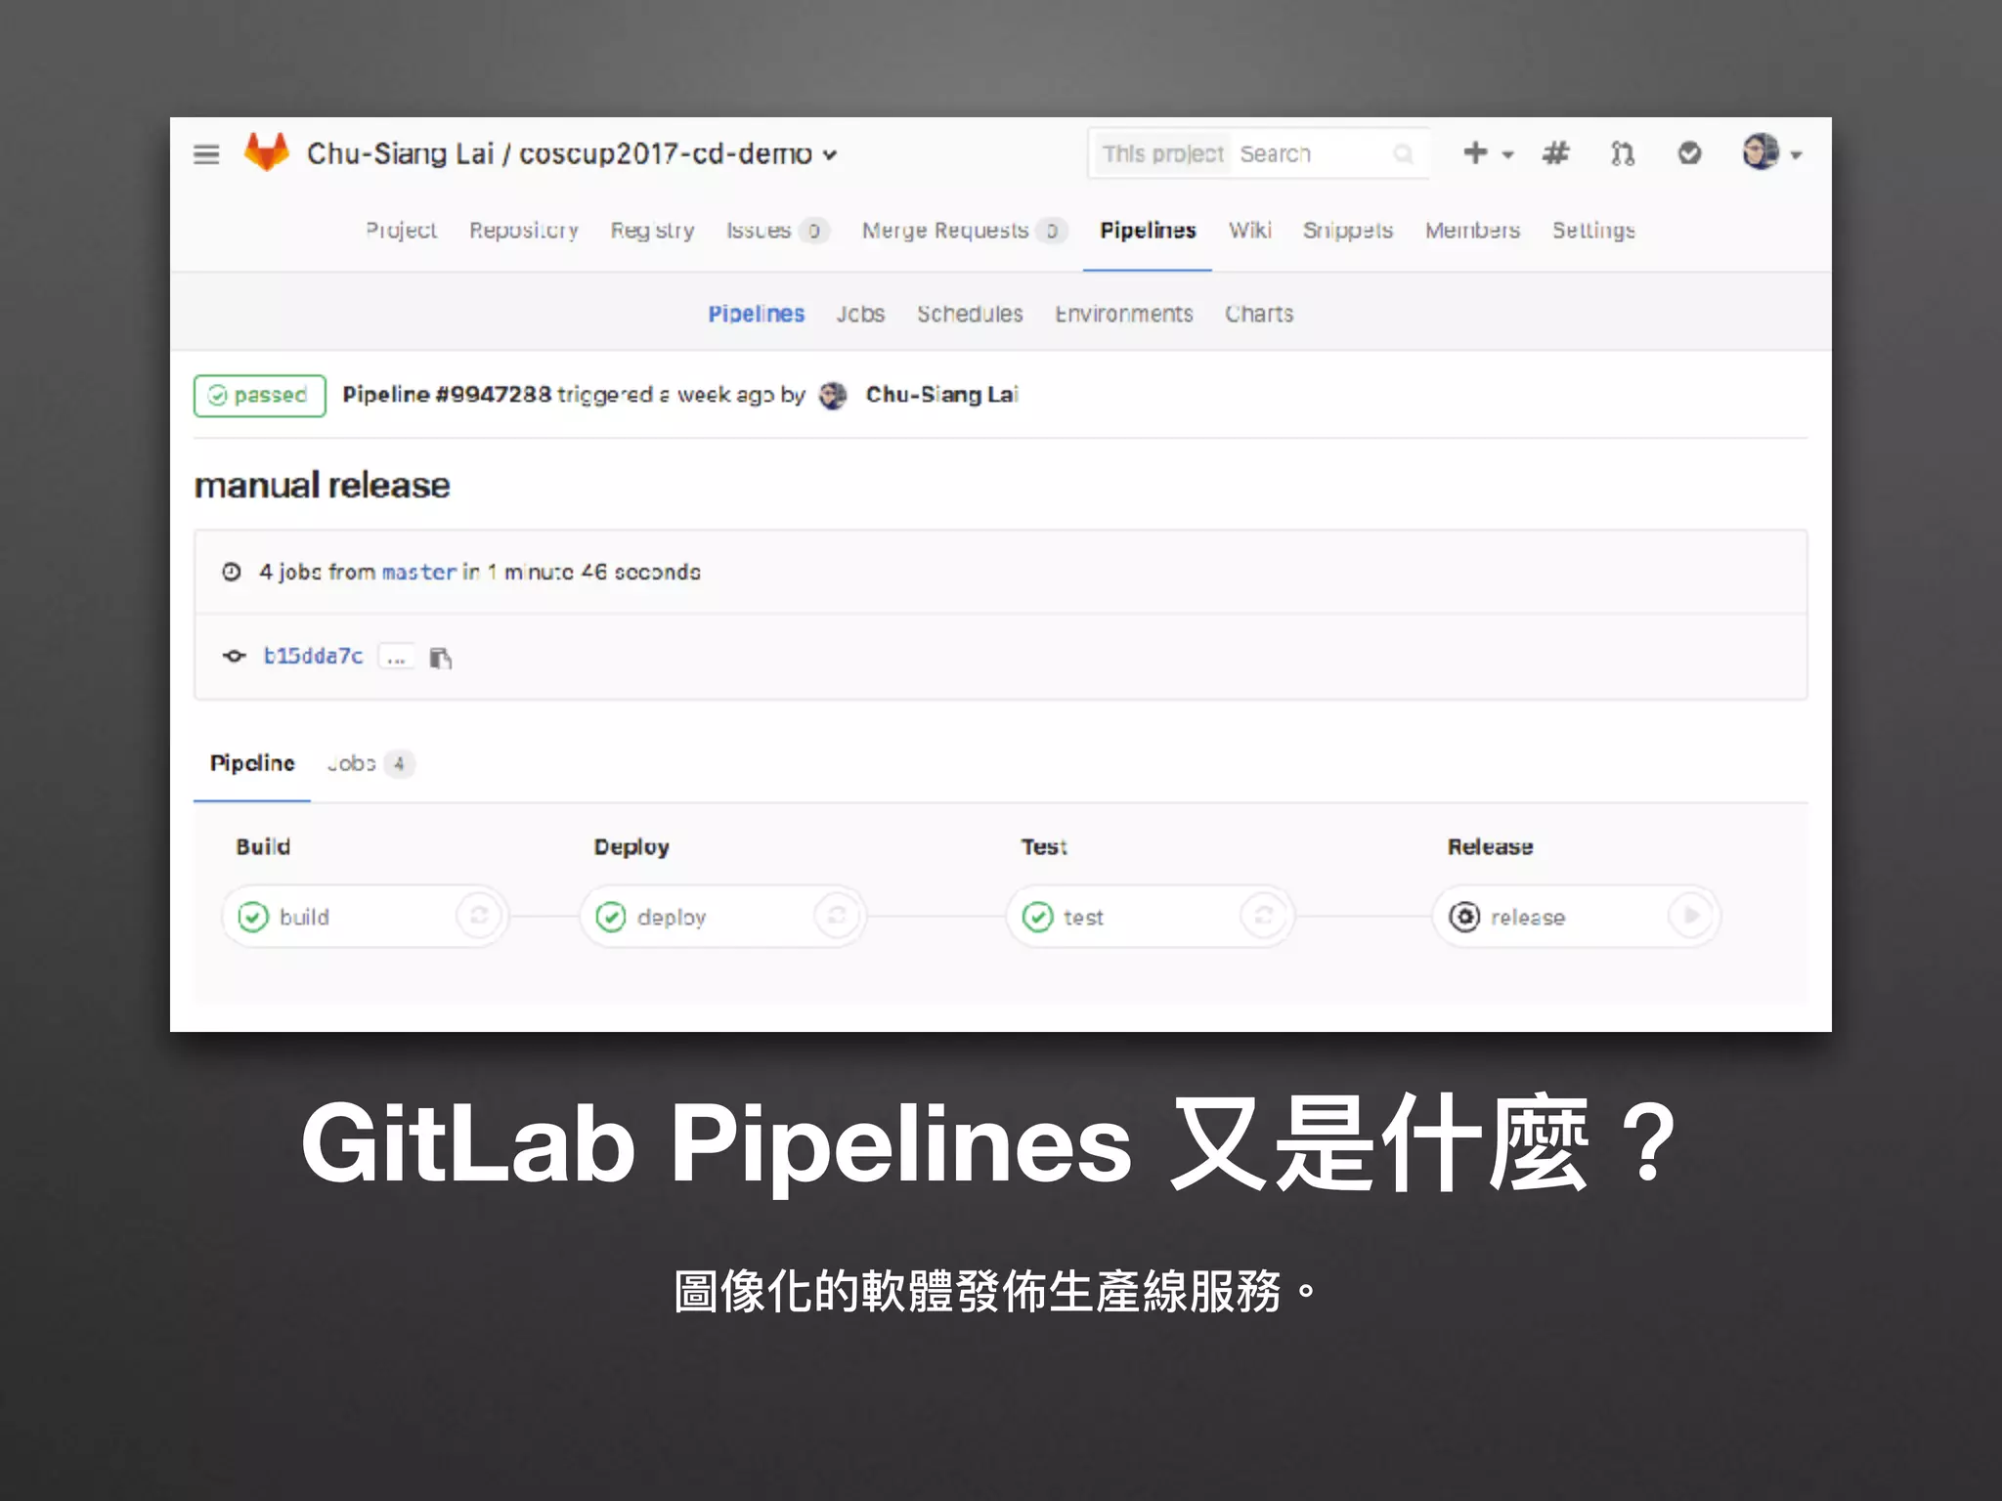This screenshot has width=2002, height=1501.
Task: Select the Pipelines main navigation tab
Action: pyautogui.click(x=1148, y=231)
